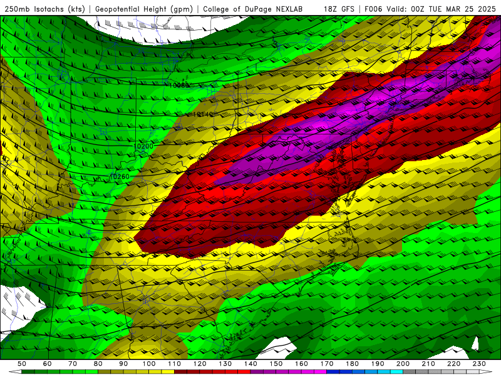This screenshot has width=501, height=375.
Task: Click the bright red swatch left of 140
Action: pyautogui.click(x=244, y=372)
